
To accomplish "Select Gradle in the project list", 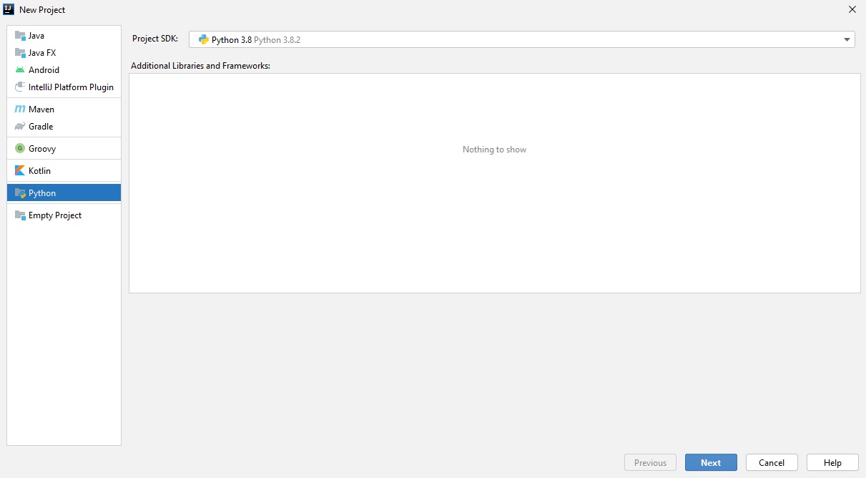I will click(64, 126).
